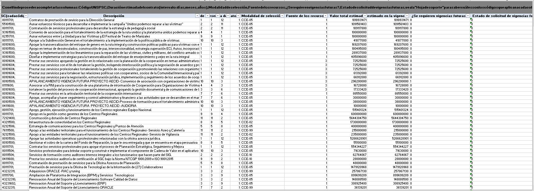This screenshot has width=534, height=191.
Task: Select cell 'Ampliacion de Plataforma de Integracion (BPM)'
Action: 114,175
